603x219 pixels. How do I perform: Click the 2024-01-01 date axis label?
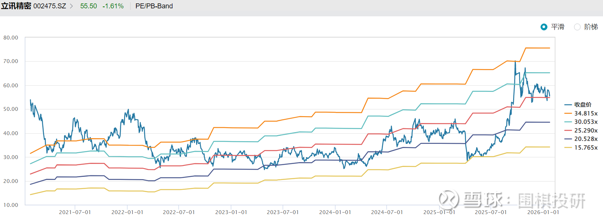[335, 212]
